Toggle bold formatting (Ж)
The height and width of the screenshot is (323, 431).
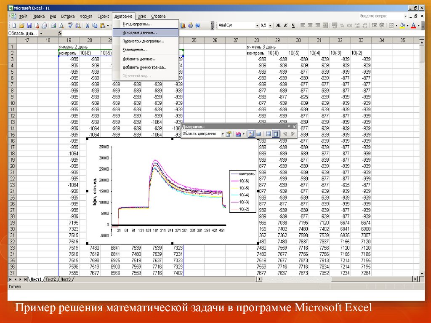[278, 26]
